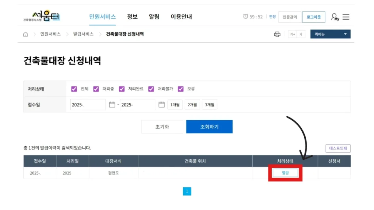Open the 열람 view button in the results table
Screen dimensions: 374x210
[285, 172]
